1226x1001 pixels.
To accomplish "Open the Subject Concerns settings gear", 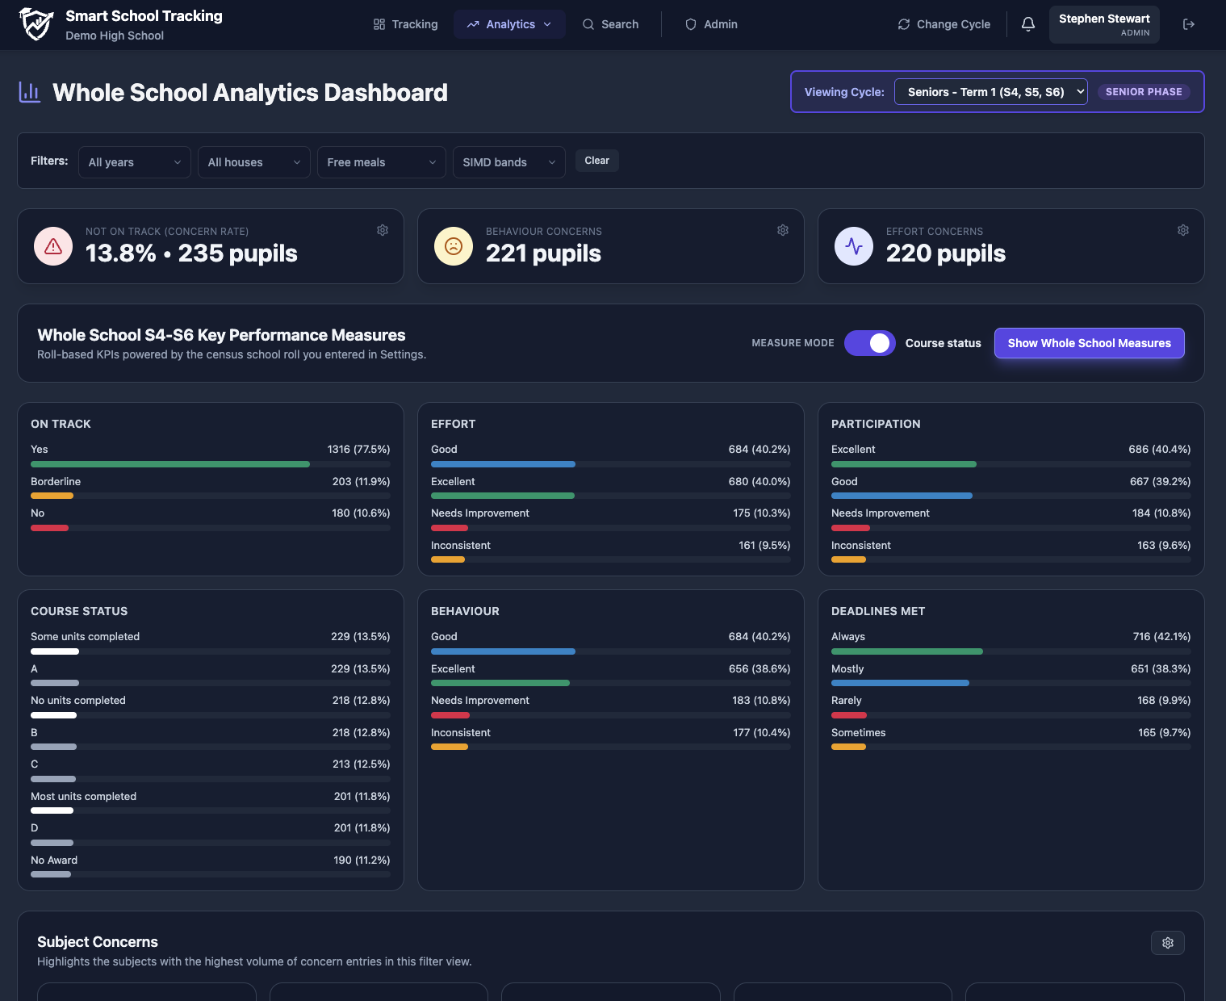I will (1167, 942).
